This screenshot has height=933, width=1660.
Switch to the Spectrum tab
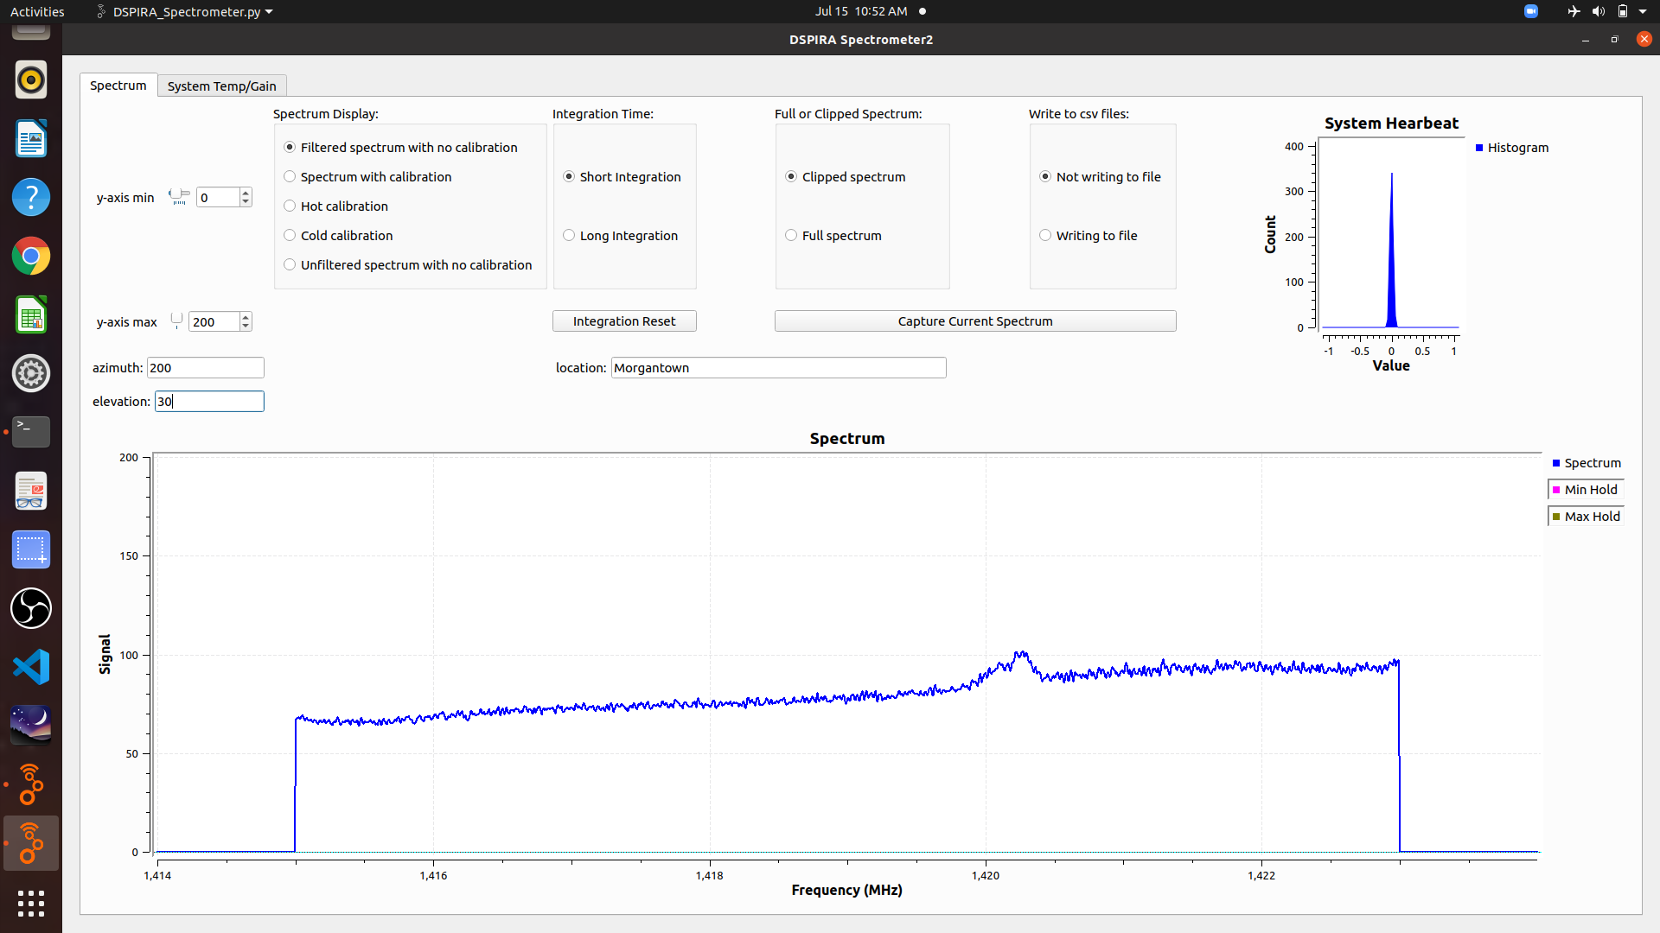(118, 86)
